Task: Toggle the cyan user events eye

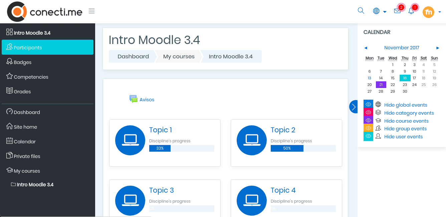Action: [368, 136]
